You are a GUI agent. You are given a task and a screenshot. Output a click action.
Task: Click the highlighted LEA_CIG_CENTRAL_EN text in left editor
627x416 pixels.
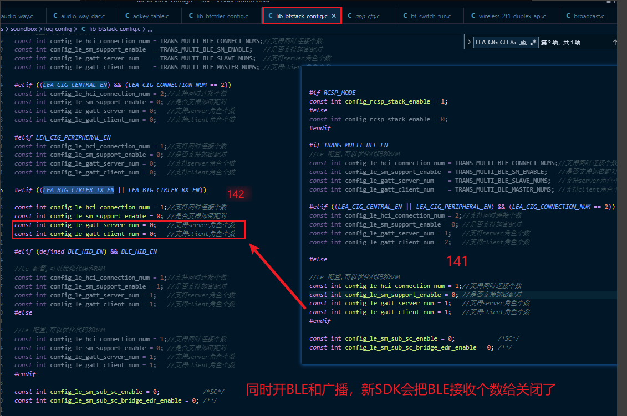(75, 85)
